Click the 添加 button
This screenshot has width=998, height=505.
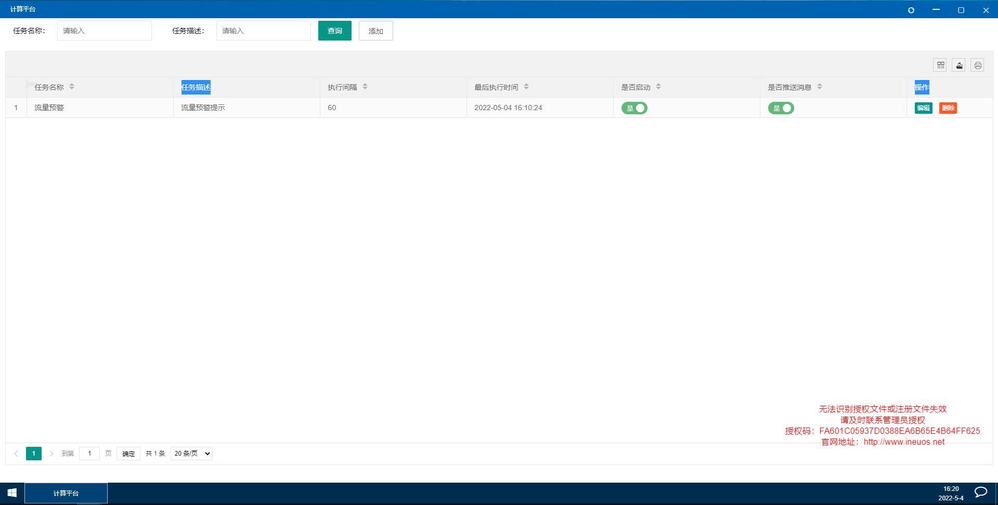point(376,31)
